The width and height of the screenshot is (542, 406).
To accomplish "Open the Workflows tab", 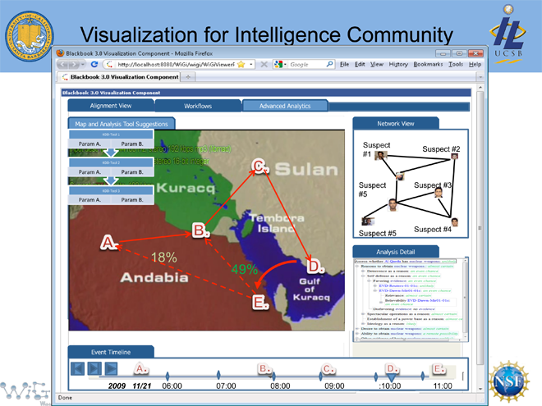I will [x=198, y=106].
